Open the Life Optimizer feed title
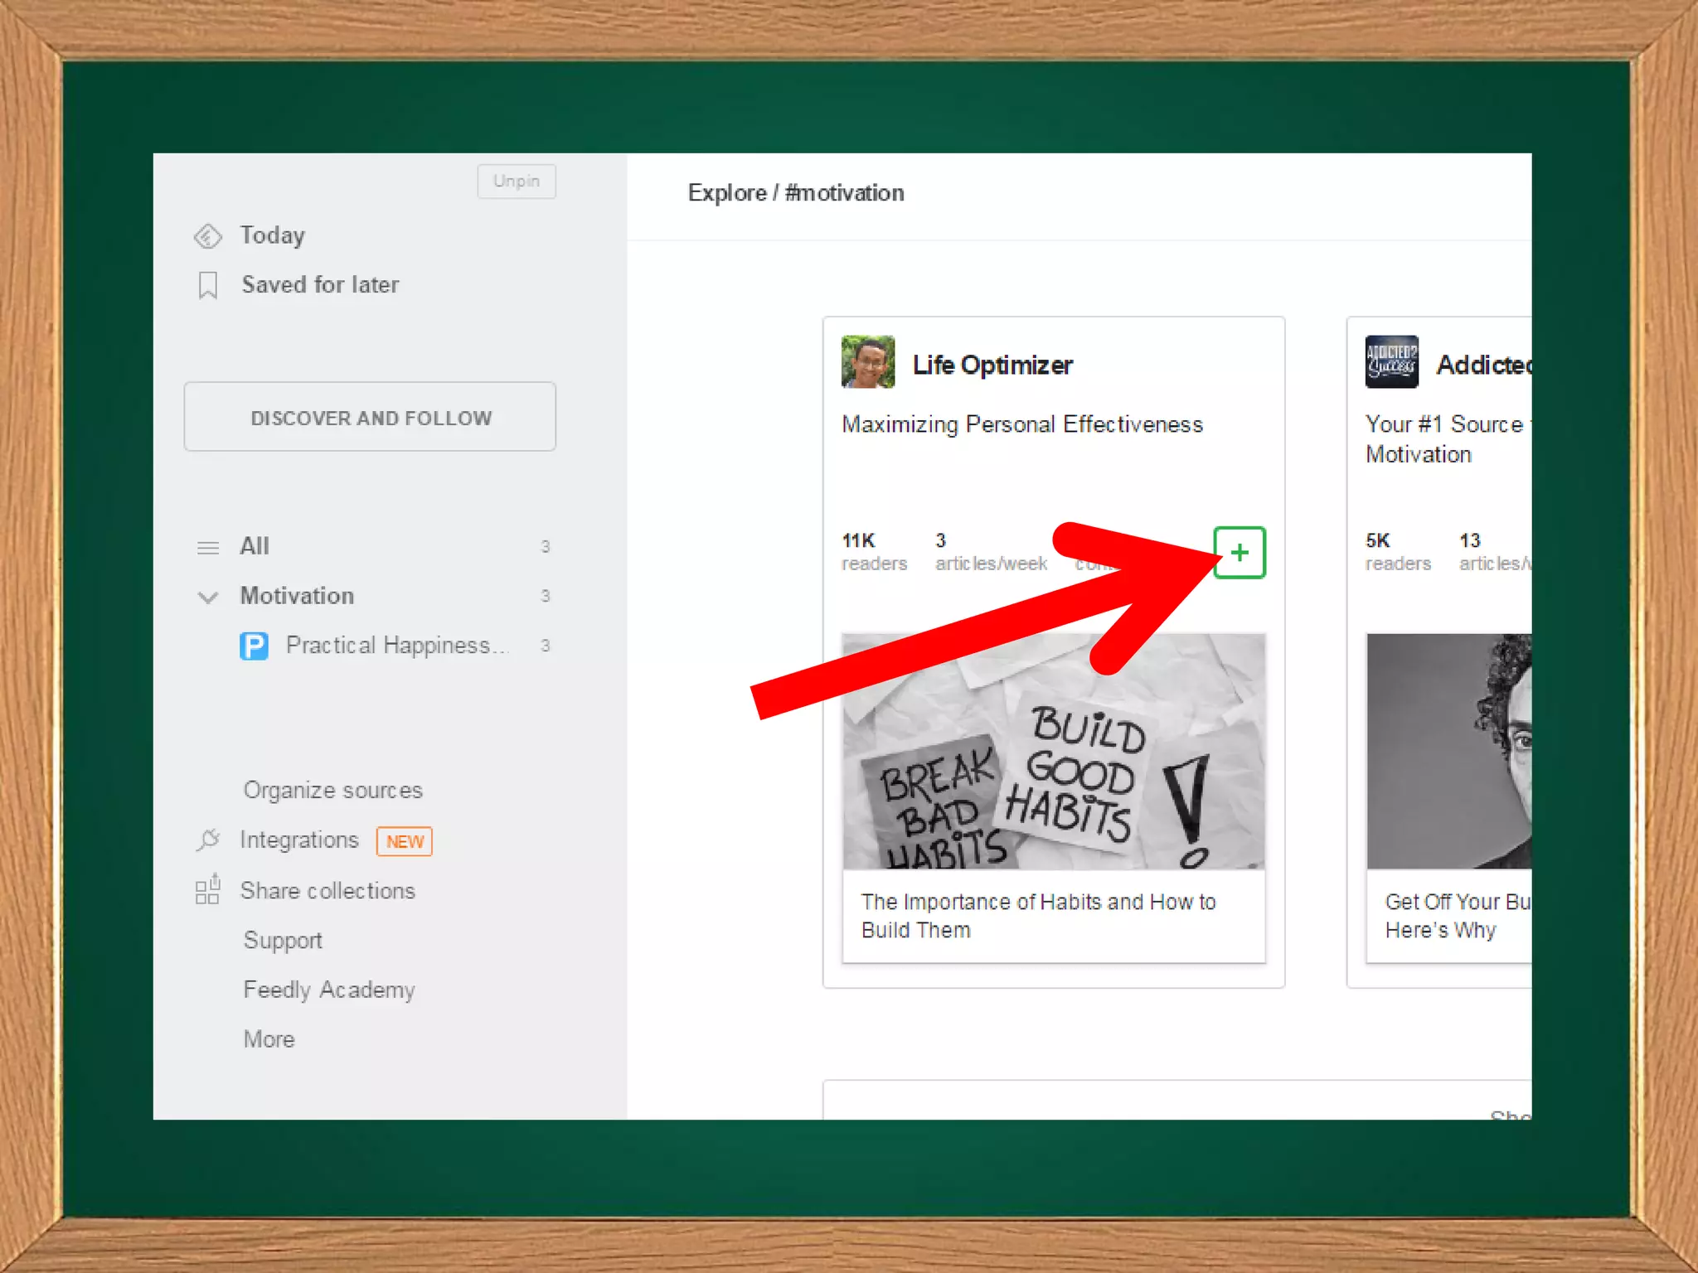 [992, 365]
